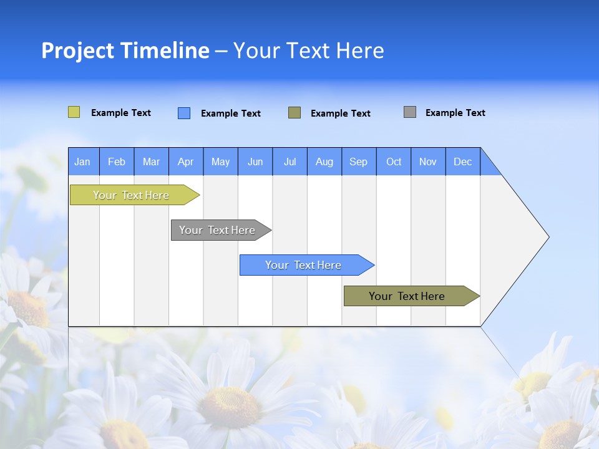The width and height of the screenshot is (599, 449).
Task: Click the yellow-green legend color square
Action: [74, 112]
